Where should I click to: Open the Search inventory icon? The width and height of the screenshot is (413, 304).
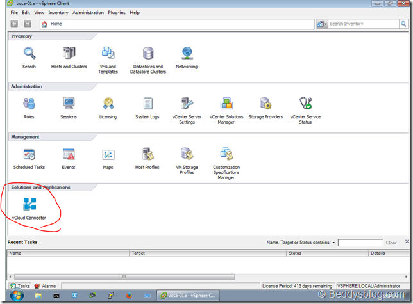tap(29, 53)
